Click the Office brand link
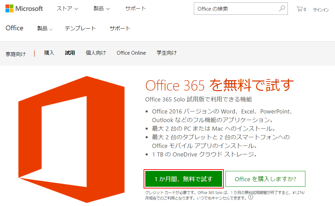Screen dimensions: 335x206 click(x=14, y=28)
